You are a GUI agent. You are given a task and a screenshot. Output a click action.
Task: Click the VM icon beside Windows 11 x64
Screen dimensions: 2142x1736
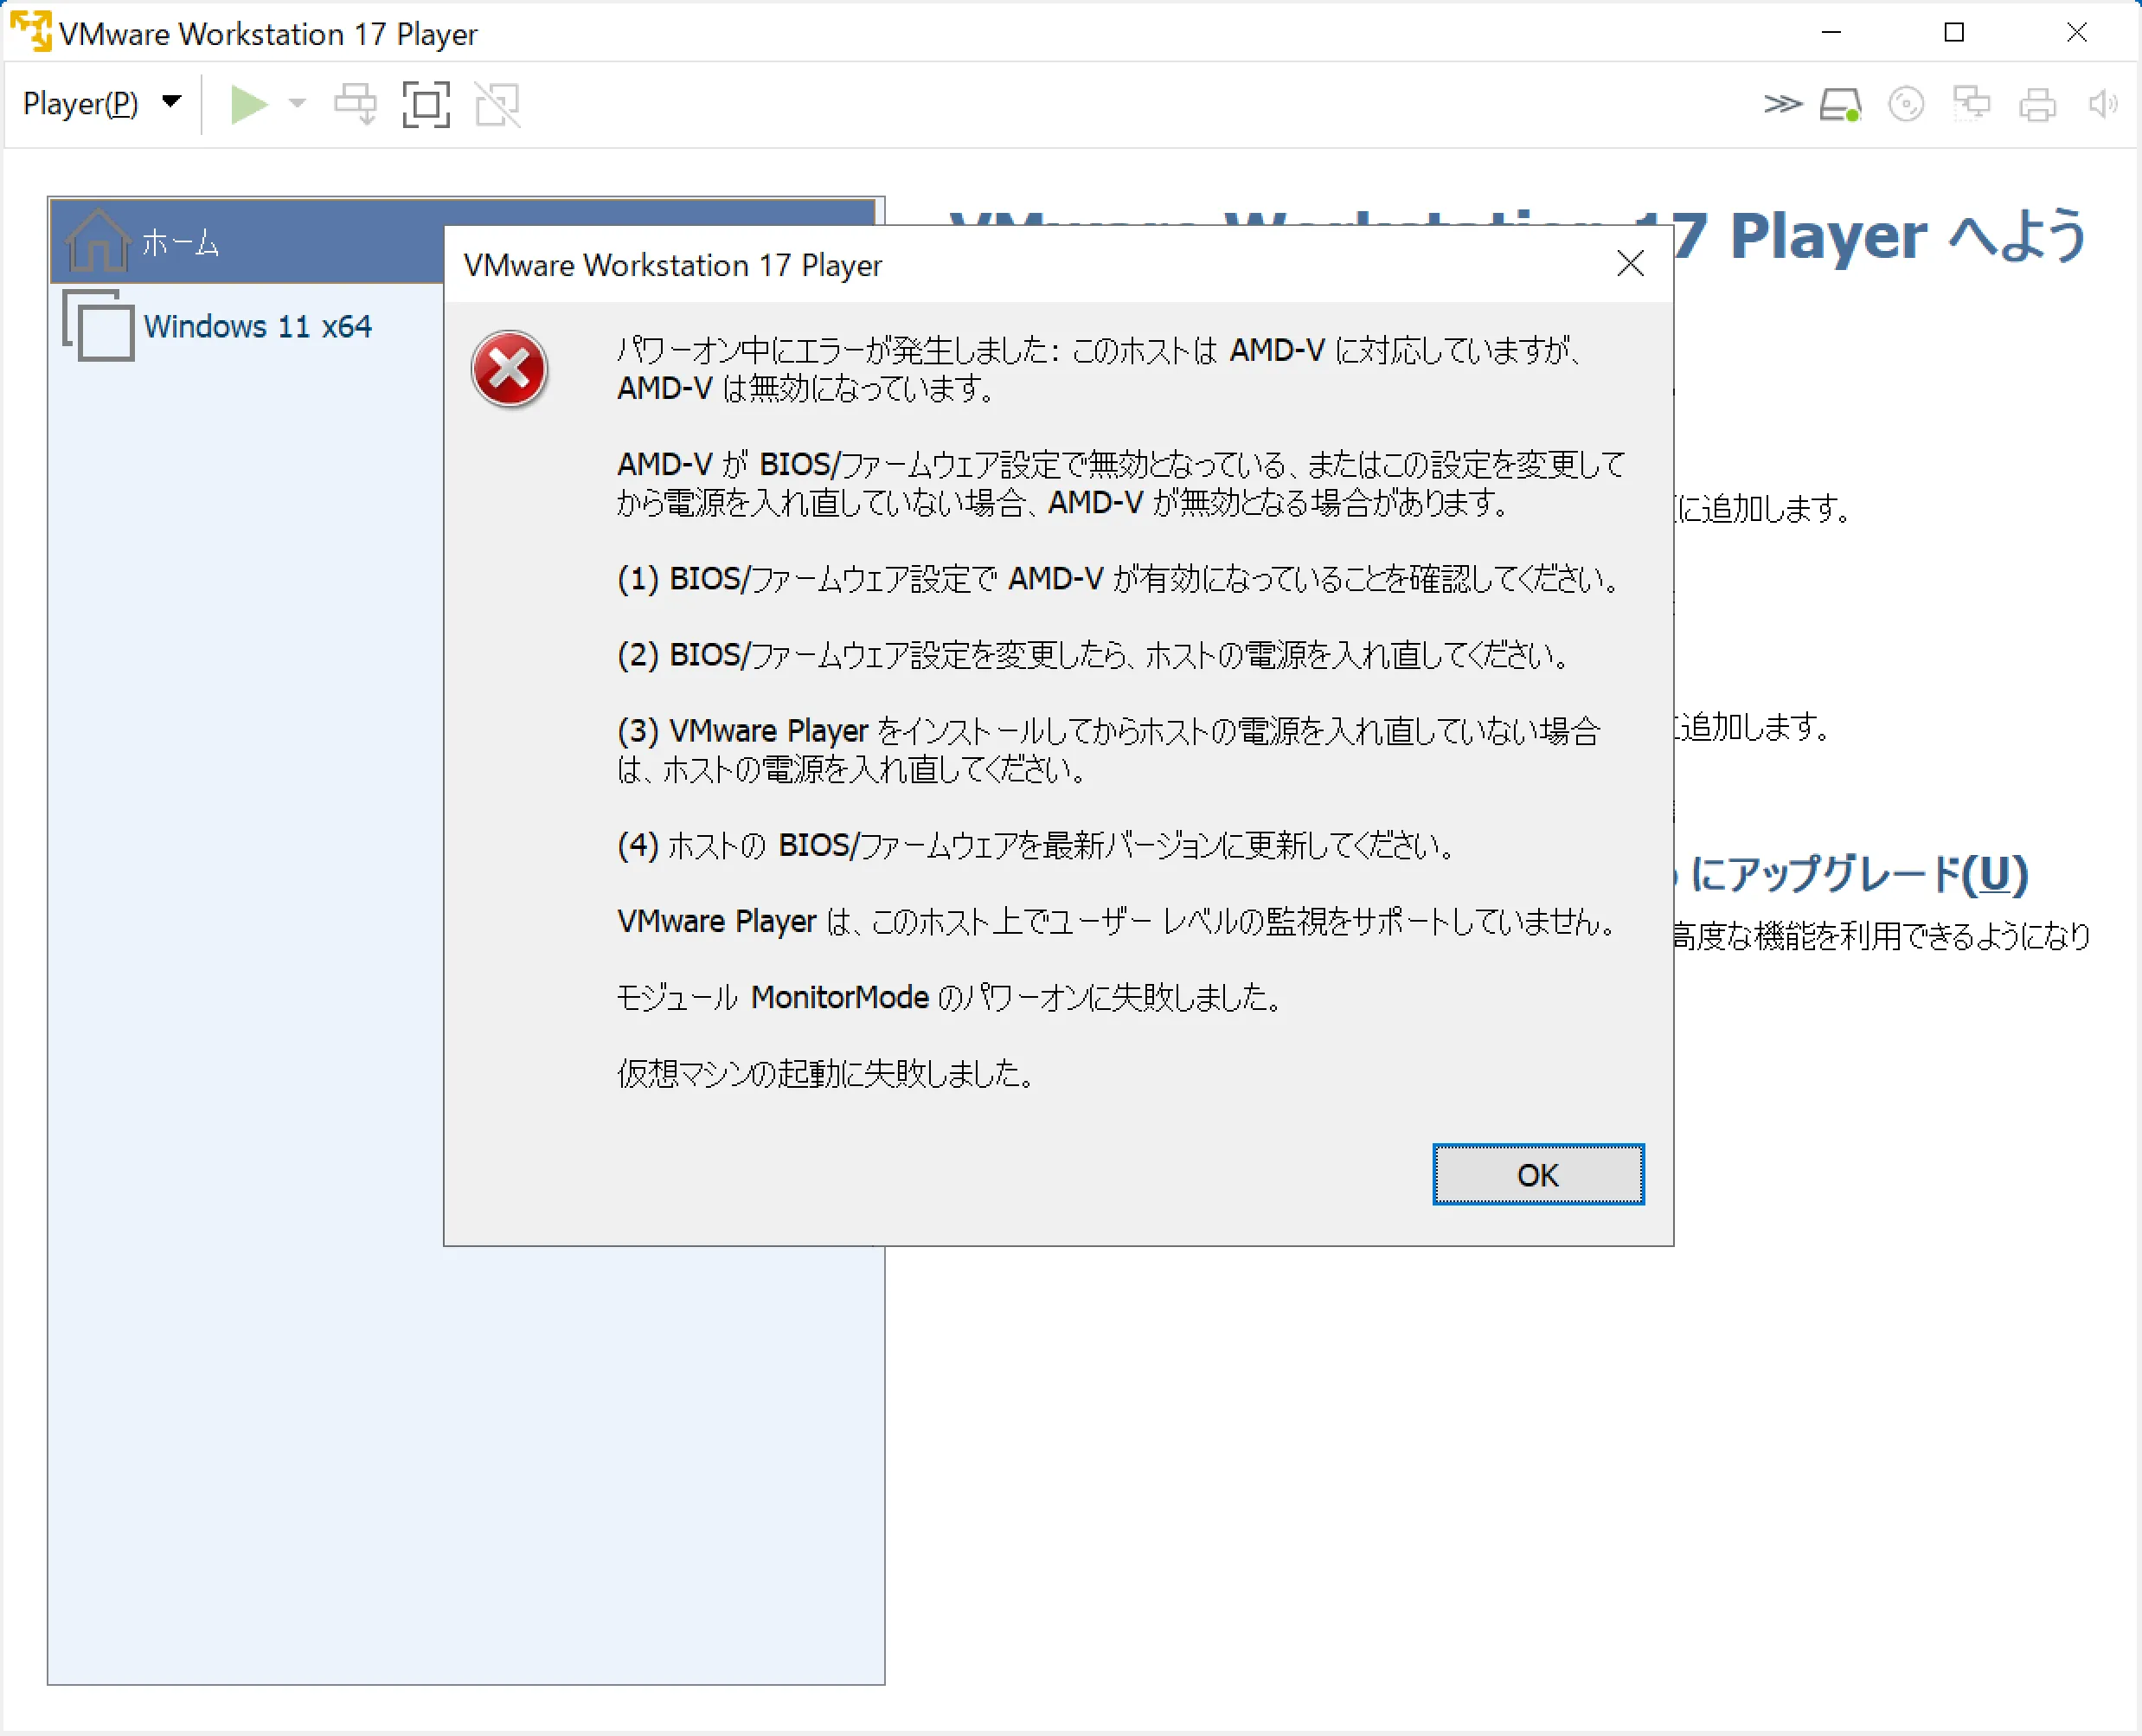click(x=98, y=325)
